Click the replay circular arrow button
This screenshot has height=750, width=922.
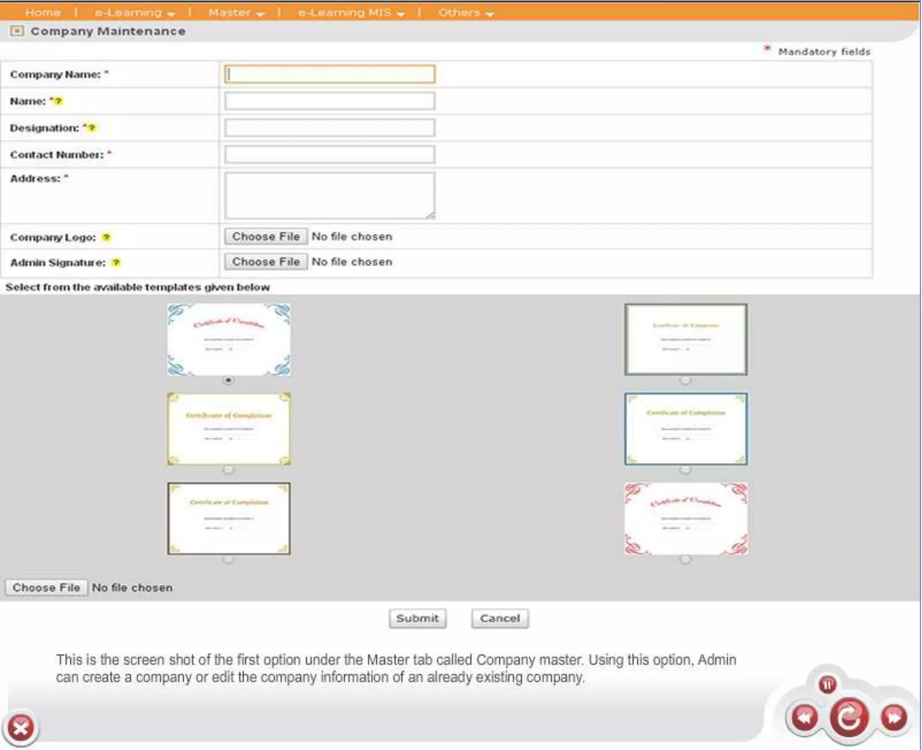(849, 717)
